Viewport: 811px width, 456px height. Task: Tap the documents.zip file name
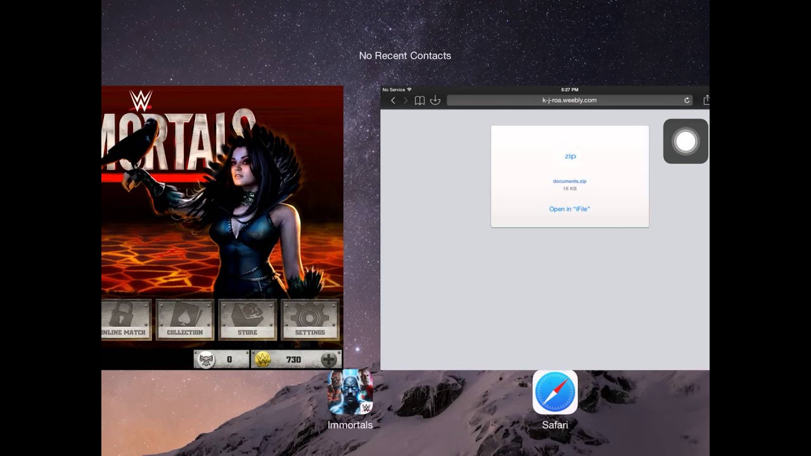coord(570,181)
